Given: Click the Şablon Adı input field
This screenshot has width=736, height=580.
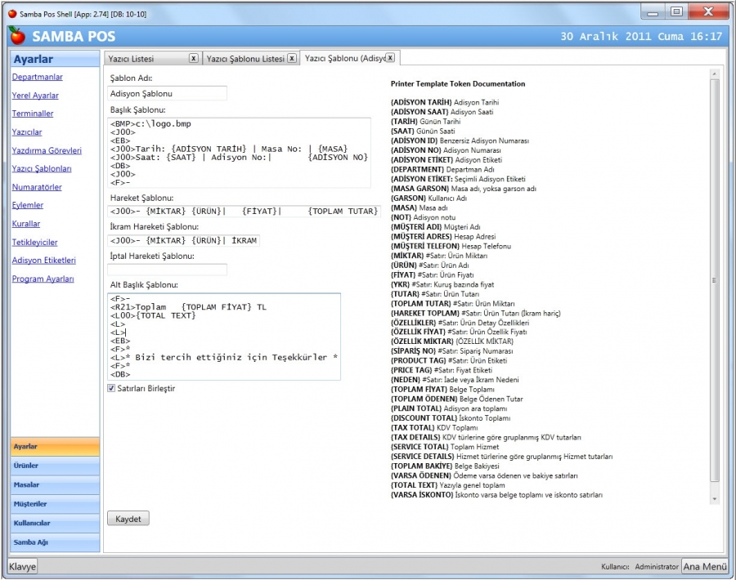Looking at the screenshot, I should coord(167,93).
